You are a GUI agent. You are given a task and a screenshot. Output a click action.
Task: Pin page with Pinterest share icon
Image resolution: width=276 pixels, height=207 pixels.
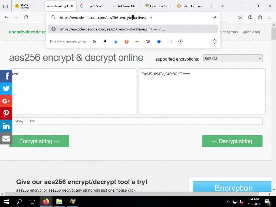tap(6, 113)
